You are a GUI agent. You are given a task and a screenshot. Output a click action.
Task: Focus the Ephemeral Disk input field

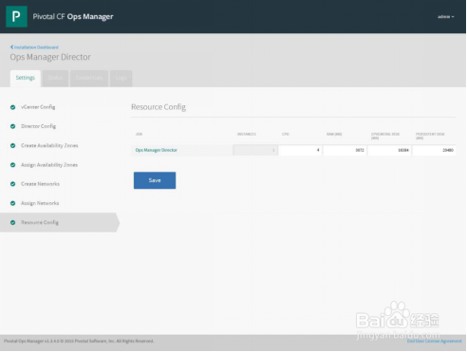pyautogui.click(x=389, y=150)
